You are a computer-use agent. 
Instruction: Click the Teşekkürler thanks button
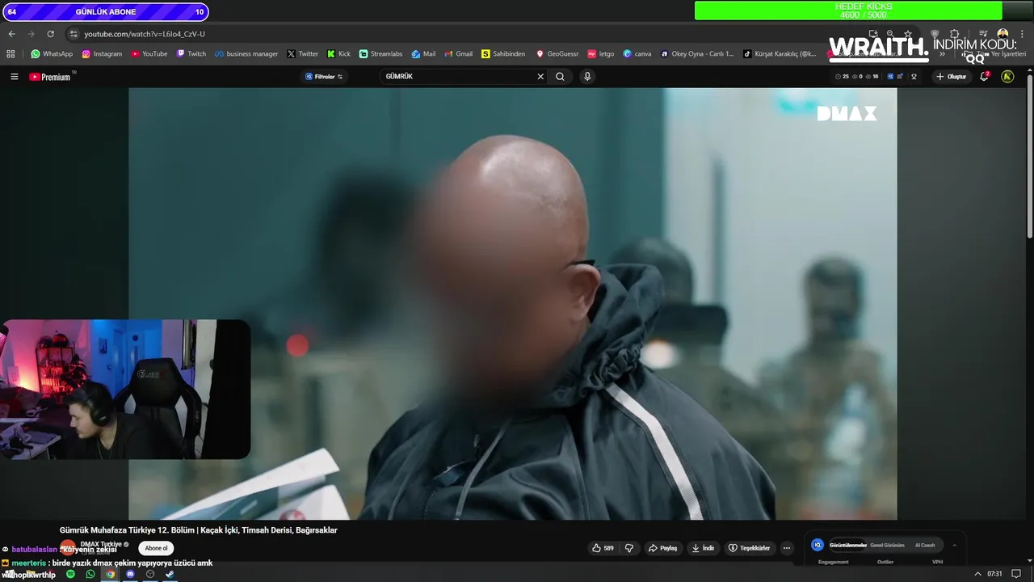click(749, 548)
